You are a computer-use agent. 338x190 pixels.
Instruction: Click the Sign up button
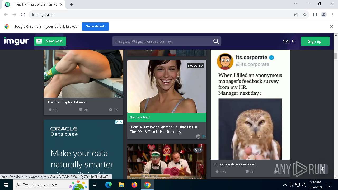(x=315, y=41)
